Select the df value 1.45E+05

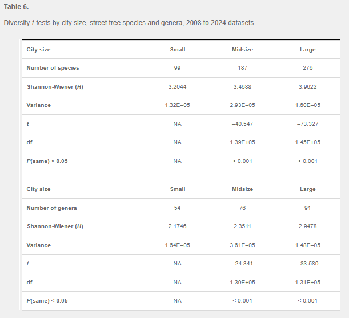[x=307, y=142]
